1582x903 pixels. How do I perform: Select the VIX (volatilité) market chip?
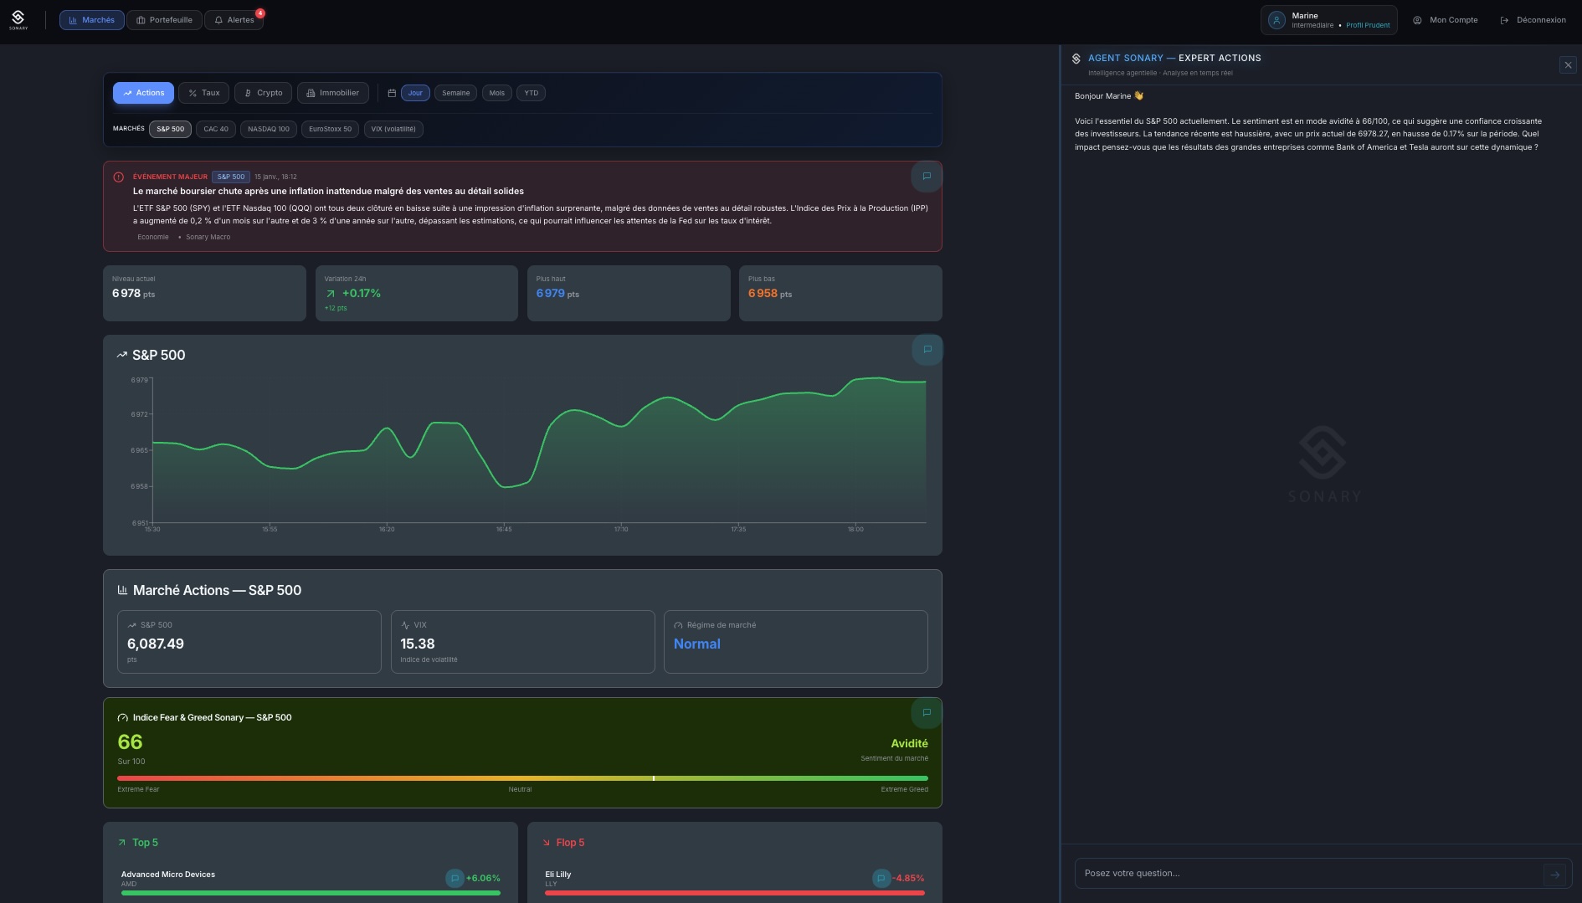pyautogui.click(x=393, y=129)
